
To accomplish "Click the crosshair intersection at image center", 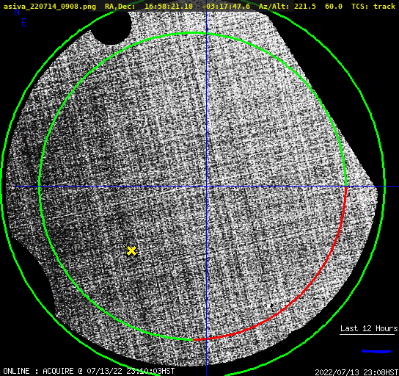I will coord(206,187).
